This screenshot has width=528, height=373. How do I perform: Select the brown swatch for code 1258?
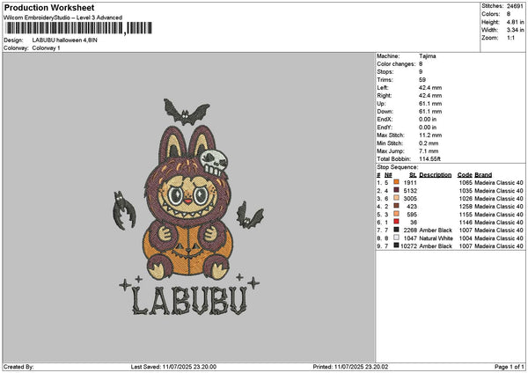click(396, 206)
